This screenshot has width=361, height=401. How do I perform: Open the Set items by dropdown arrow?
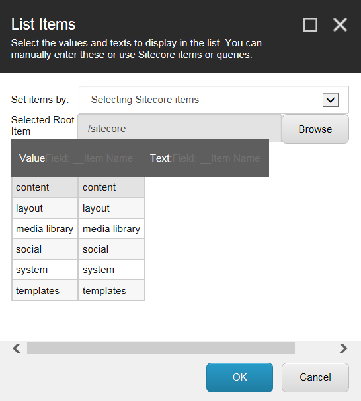(x=330, y=100)
